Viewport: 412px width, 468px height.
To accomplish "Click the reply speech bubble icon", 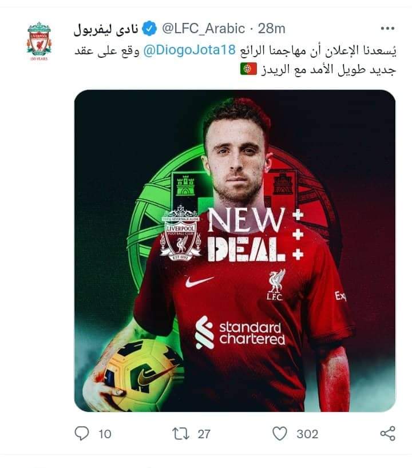I will [81, 433].
